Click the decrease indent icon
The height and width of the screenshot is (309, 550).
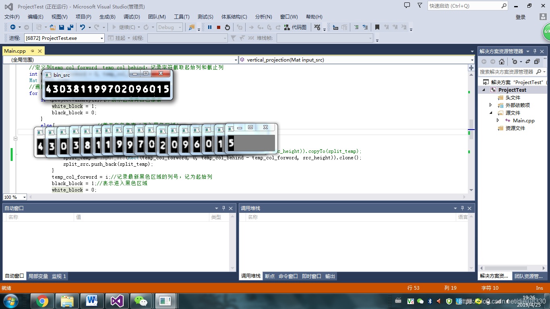(x=356, y=27)
